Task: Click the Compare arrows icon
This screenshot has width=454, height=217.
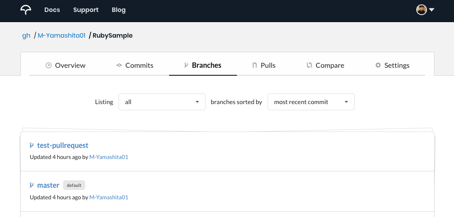Action: pos(309,65)
